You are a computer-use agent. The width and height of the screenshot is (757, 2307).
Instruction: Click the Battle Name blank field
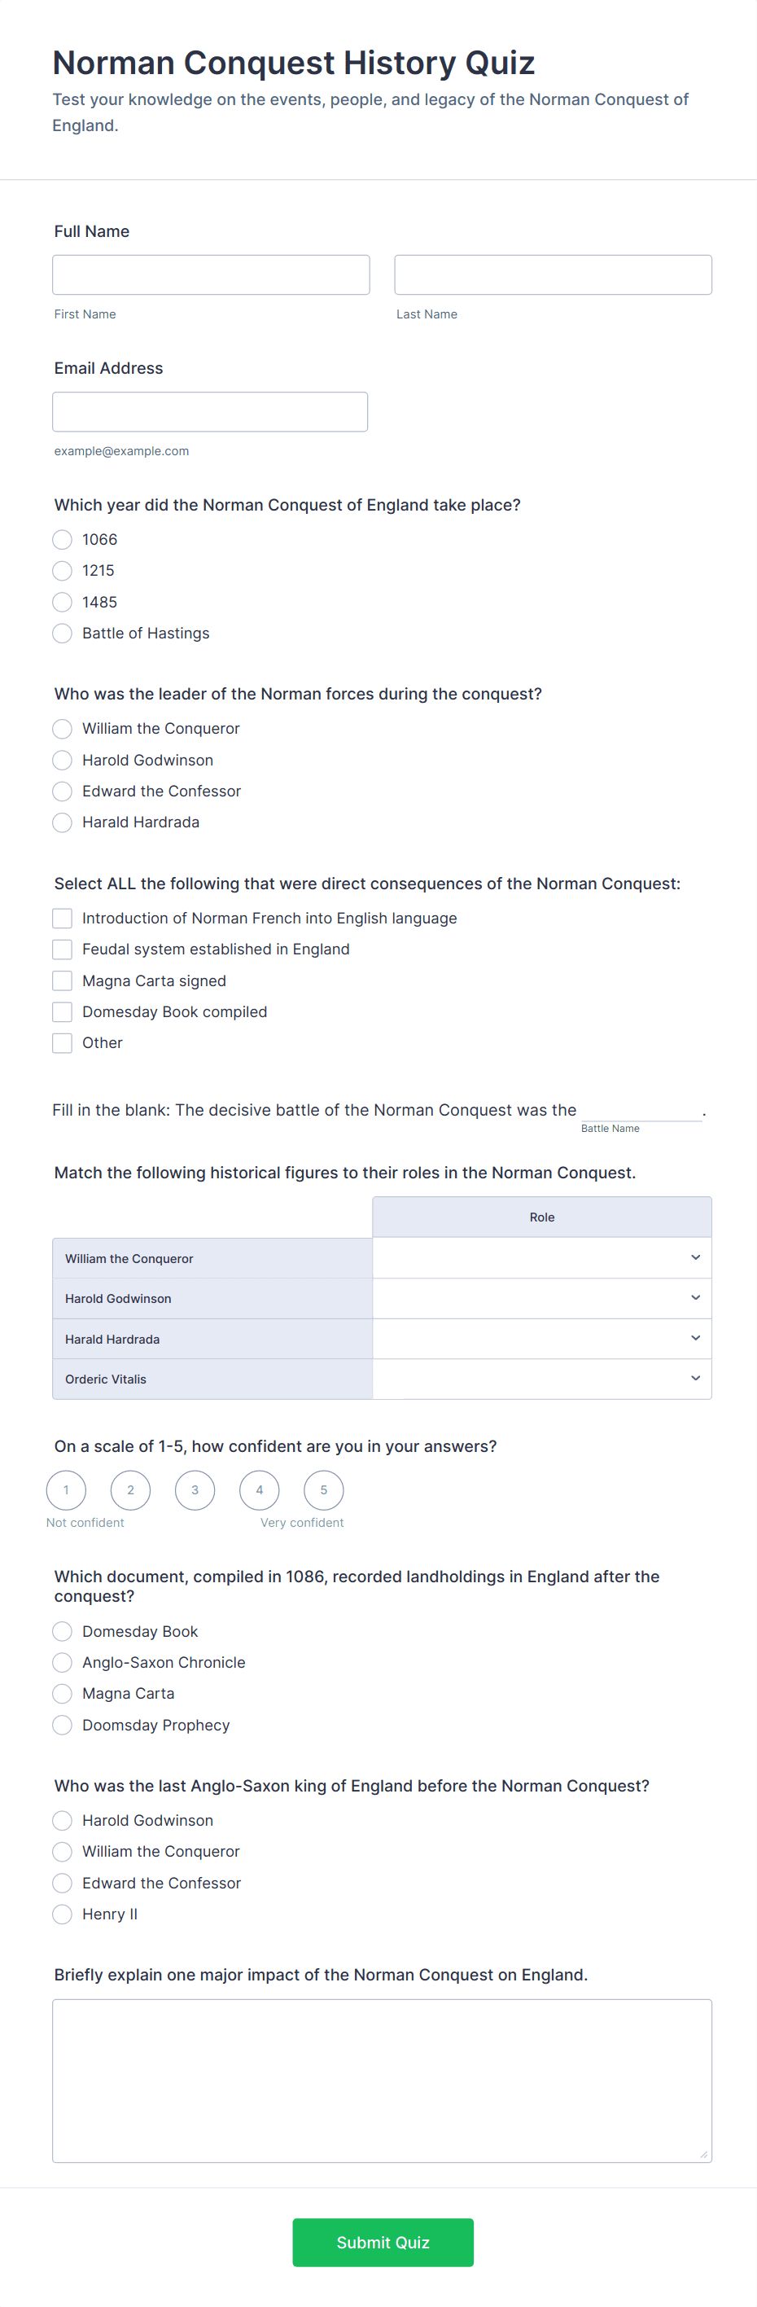pos(641,1110)
